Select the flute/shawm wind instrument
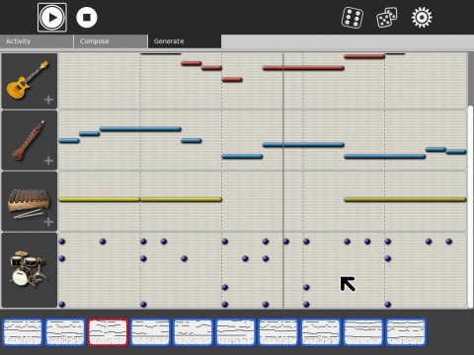 point(29,140)
